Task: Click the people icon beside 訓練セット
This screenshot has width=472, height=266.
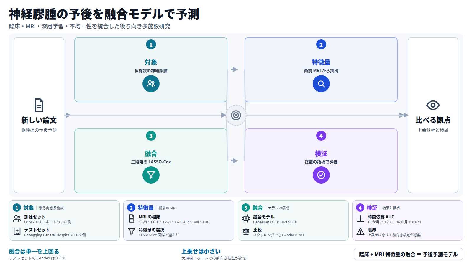Action: click(17, 219)
